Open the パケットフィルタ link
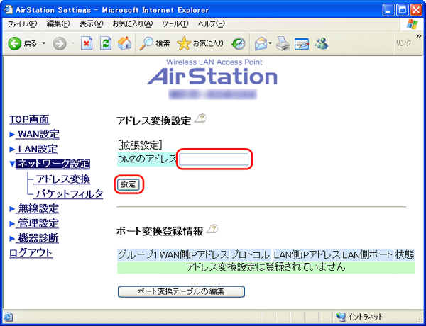The width and height of the screenshot is (426, 326). click(70, 193)
